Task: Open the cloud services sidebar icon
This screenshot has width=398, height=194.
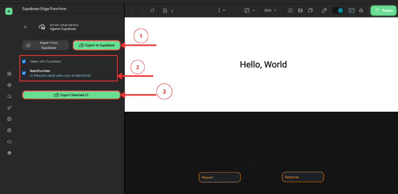Action: coord(9,142)
